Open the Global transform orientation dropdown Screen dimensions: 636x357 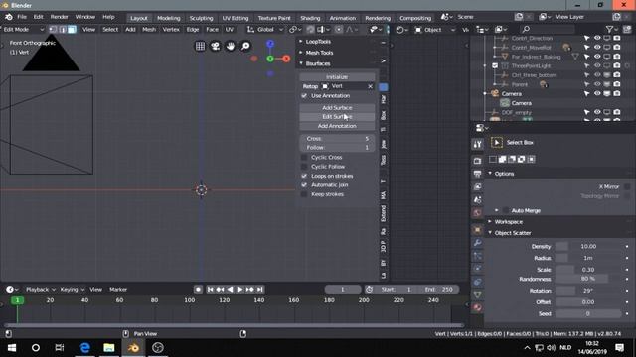[265, 29]
